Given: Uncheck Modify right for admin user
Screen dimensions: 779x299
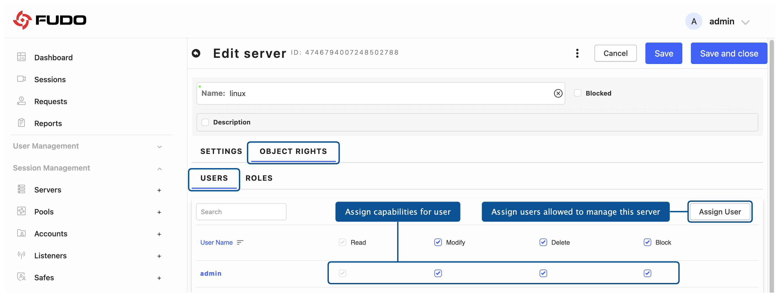Looking at the screenshot, I should 438,273.
